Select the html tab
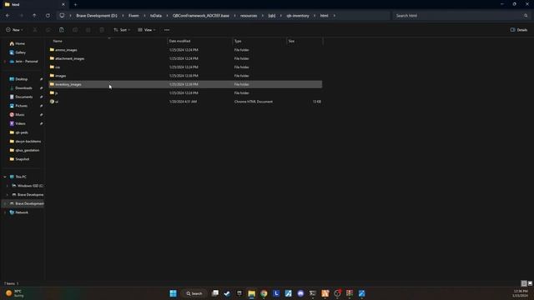The height and width of the screenshot is (300, 534). (x=34, y=4)
